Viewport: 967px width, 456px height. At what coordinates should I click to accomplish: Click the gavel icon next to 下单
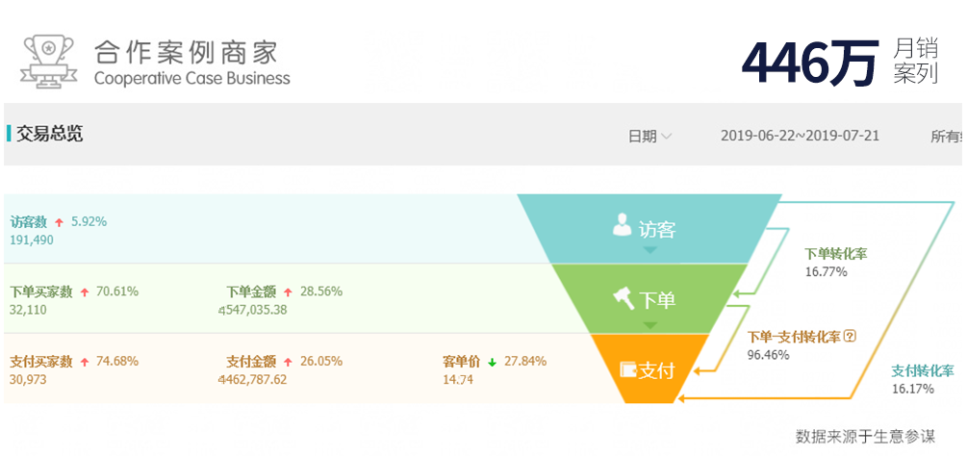[623, 298]
